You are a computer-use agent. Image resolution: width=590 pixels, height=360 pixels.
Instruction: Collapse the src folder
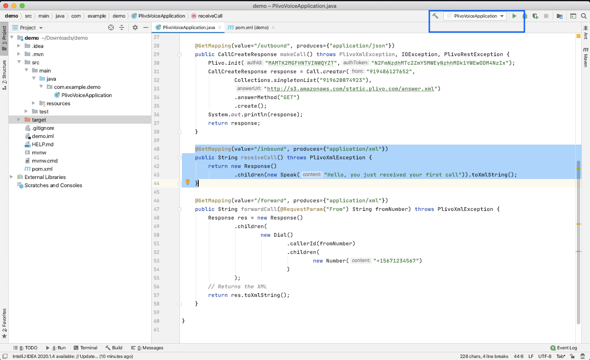19,62
